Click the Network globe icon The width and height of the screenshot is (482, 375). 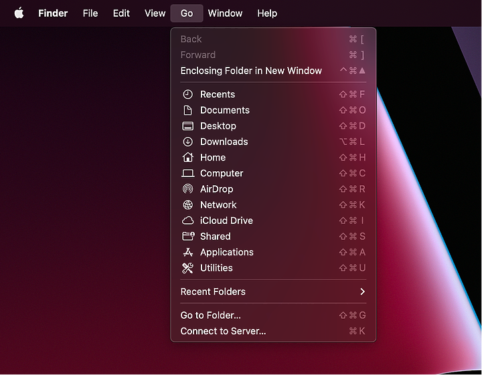click(x=188, y=205)
